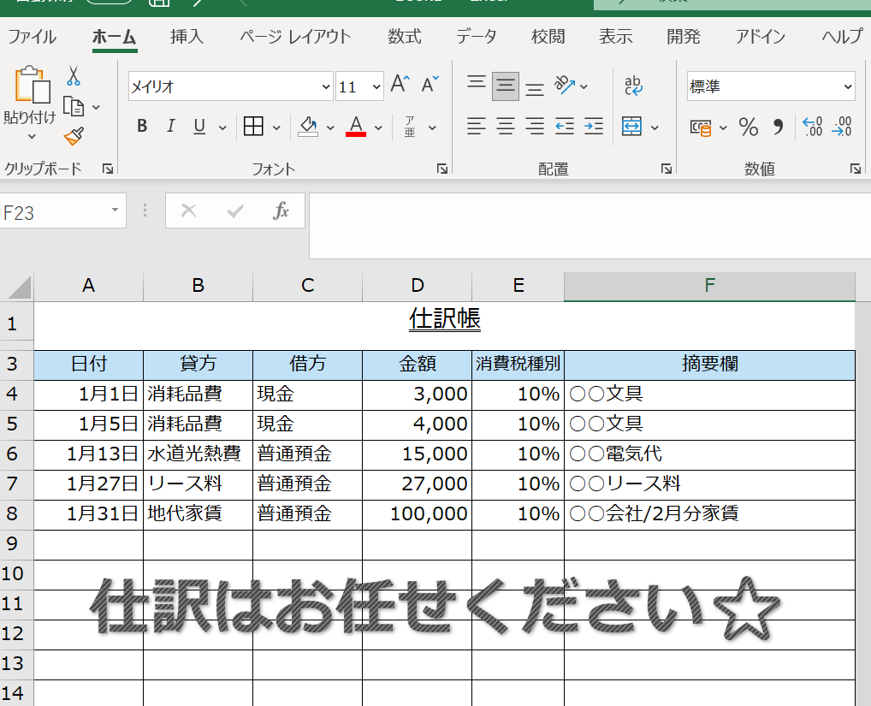Screen dimensions: 871x706
Task: Open the merge cells dropdown arrow
Action: click(x=655, y=128)
